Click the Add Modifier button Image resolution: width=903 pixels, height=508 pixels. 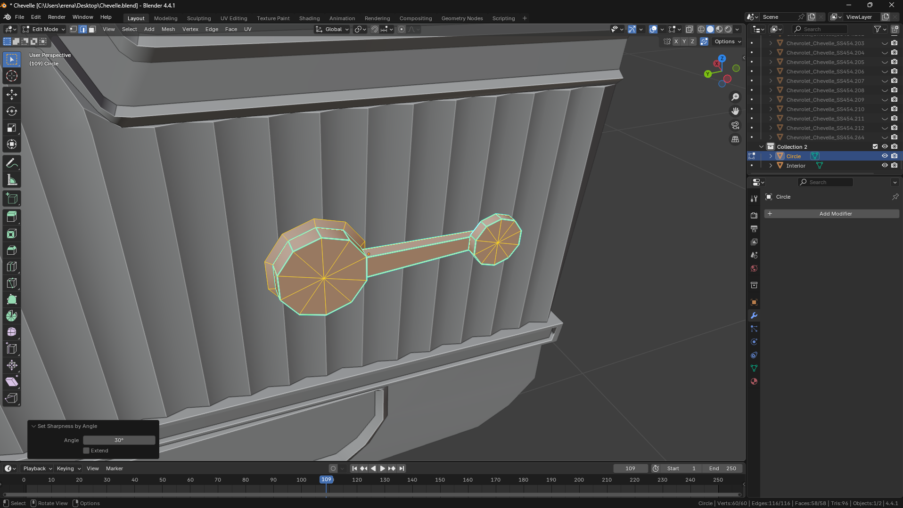click(832, 214)
